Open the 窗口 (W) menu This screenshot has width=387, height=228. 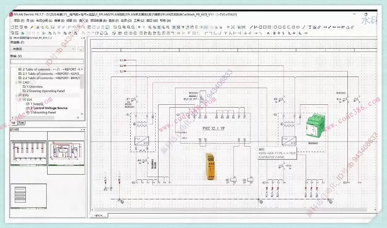point(152,21)
